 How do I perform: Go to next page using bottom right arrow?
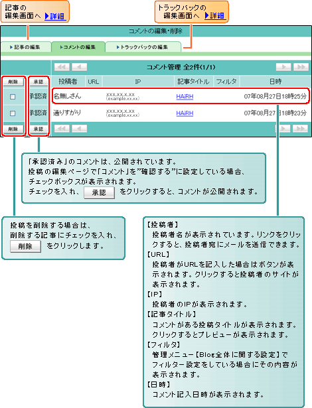283,129
